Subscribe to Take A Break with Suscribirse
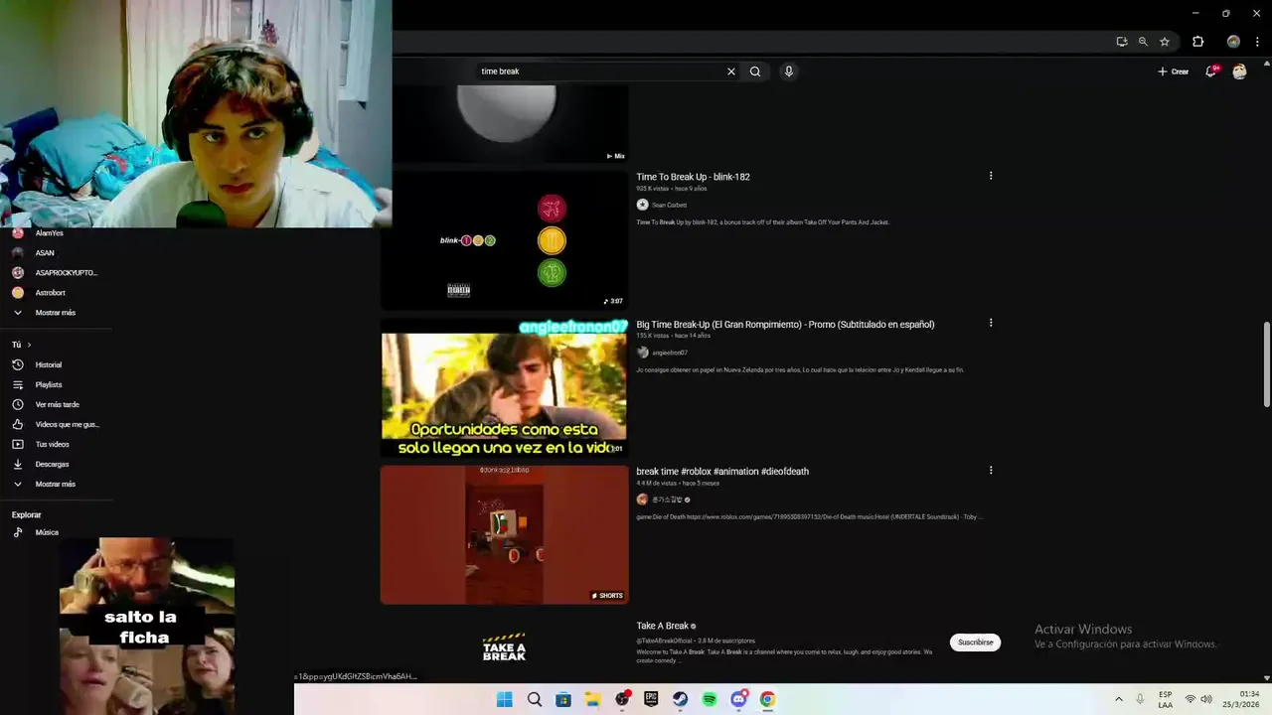This screenshot has height=715, width=1272. point(975,643)
